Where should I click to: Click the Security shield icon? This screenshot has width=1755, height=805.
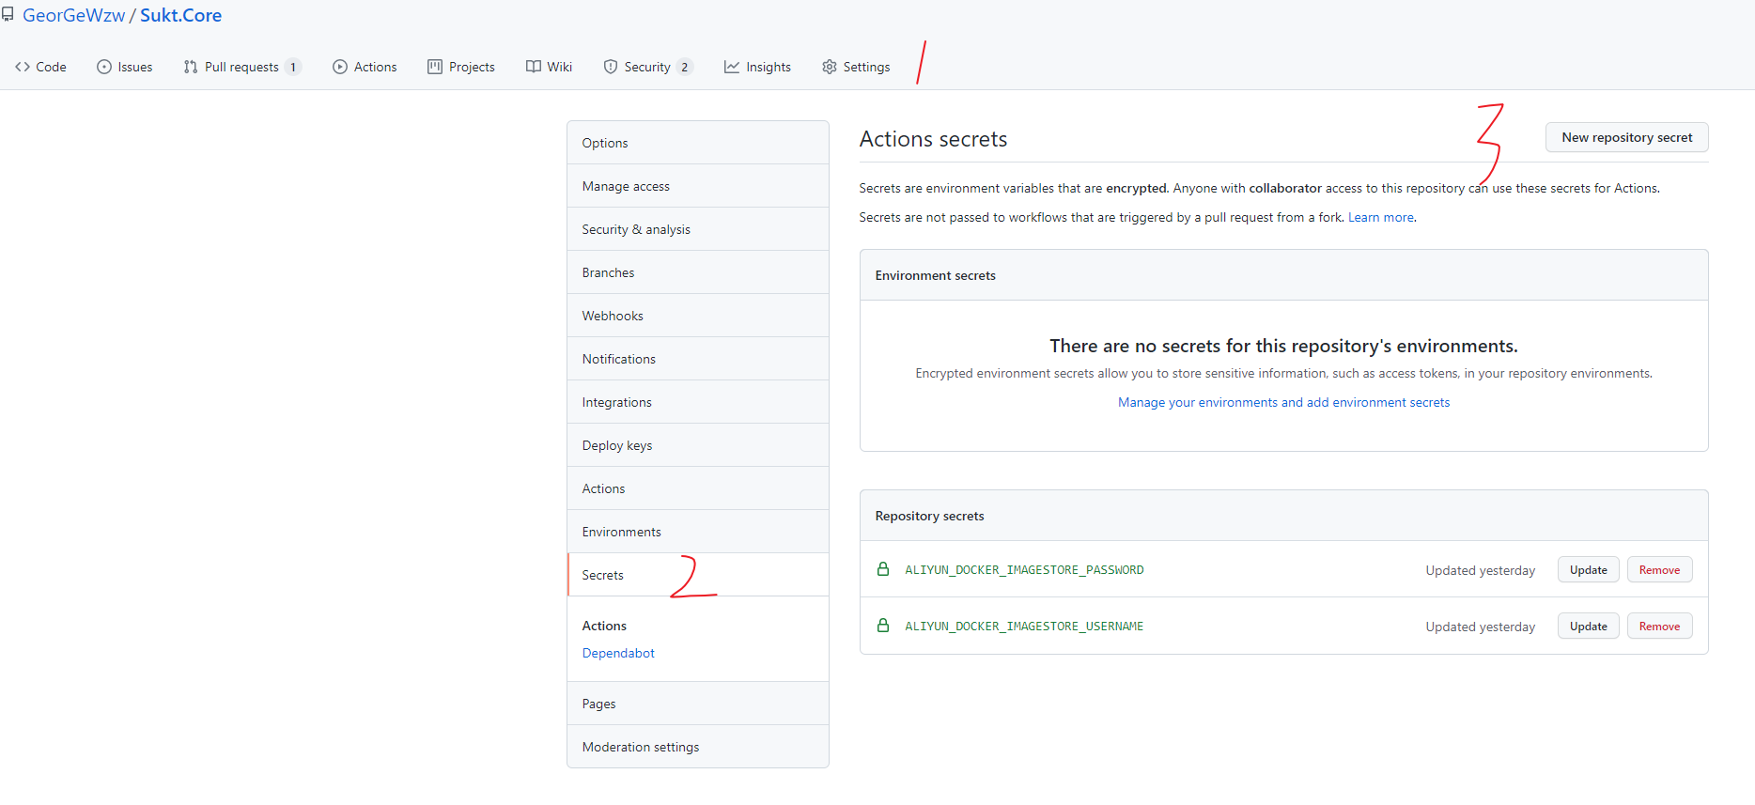611,67
